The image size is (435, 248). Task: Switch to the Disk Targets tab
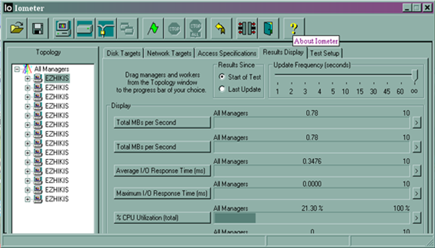point(124,53)
